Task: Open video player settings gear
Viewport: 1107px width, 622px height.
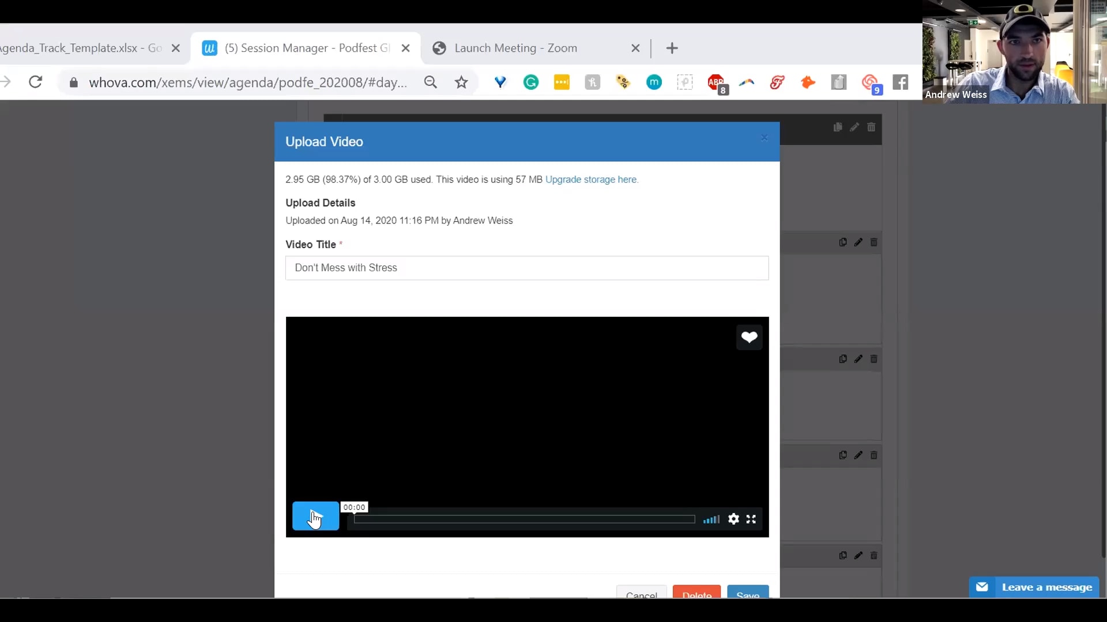Action: click(x=733, y=519)
